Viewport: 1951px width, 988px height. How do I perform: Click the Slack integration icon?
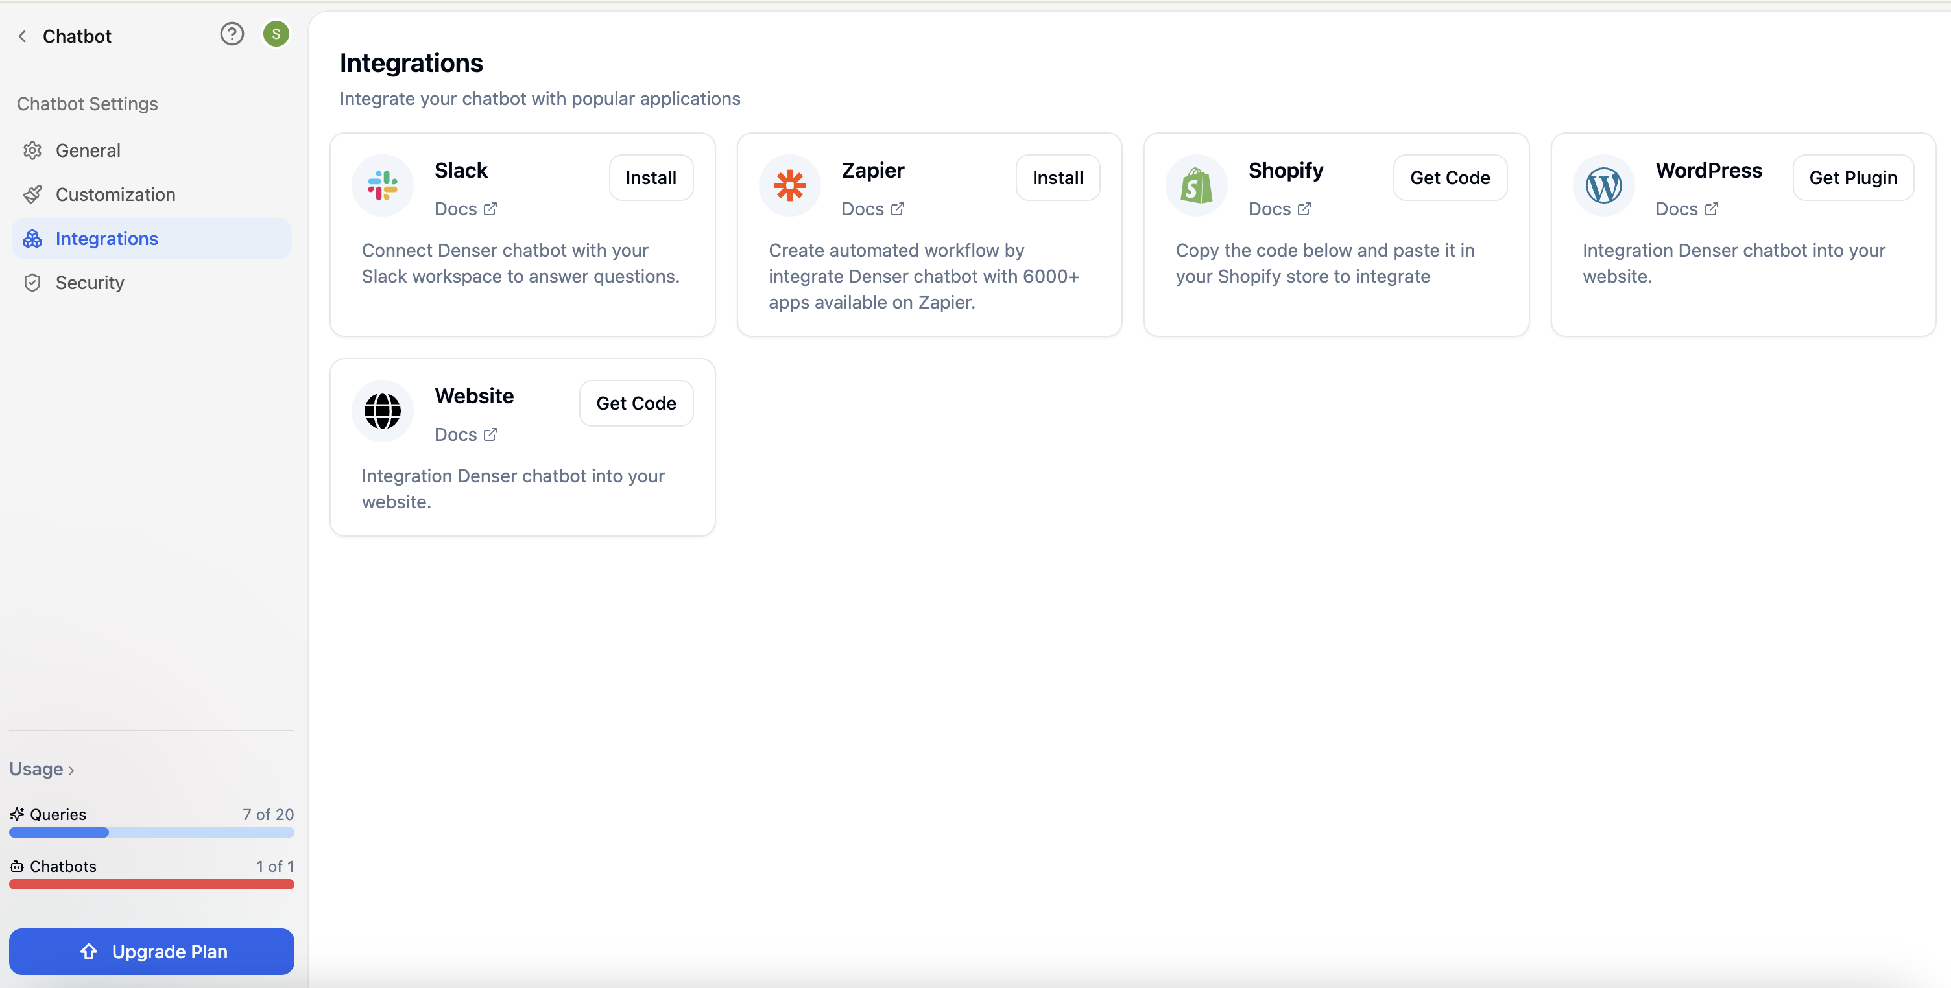tap(382, 185)
